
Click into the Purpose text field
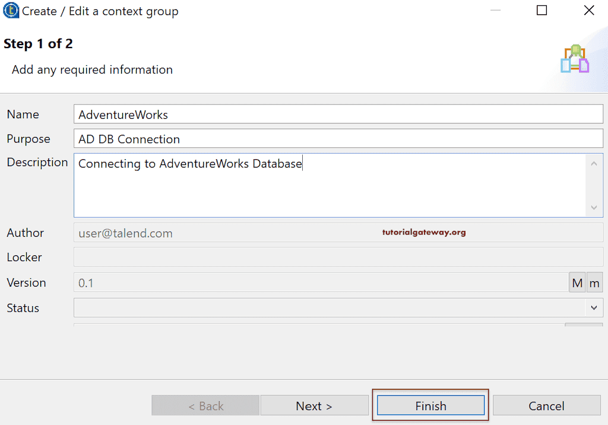click(338, 139)
